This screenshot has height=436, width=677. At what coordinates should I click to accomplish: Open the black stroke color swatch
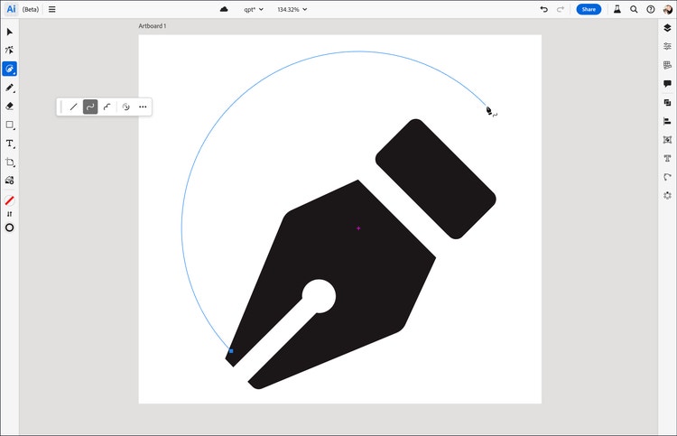(x=10, y=227)
